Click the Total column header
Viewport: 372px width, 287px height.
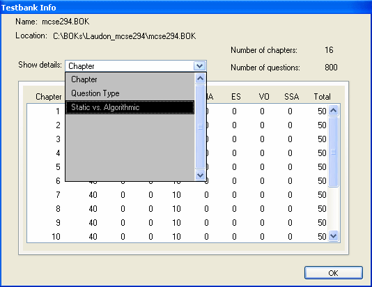pos(322,97)
